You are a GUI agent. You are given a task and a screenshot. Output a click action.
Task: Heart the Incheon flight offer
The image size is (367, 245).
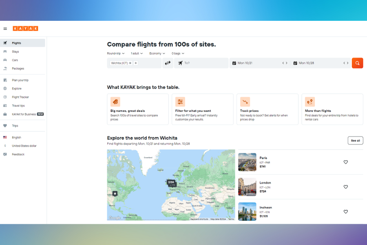[x=345, y=212]
